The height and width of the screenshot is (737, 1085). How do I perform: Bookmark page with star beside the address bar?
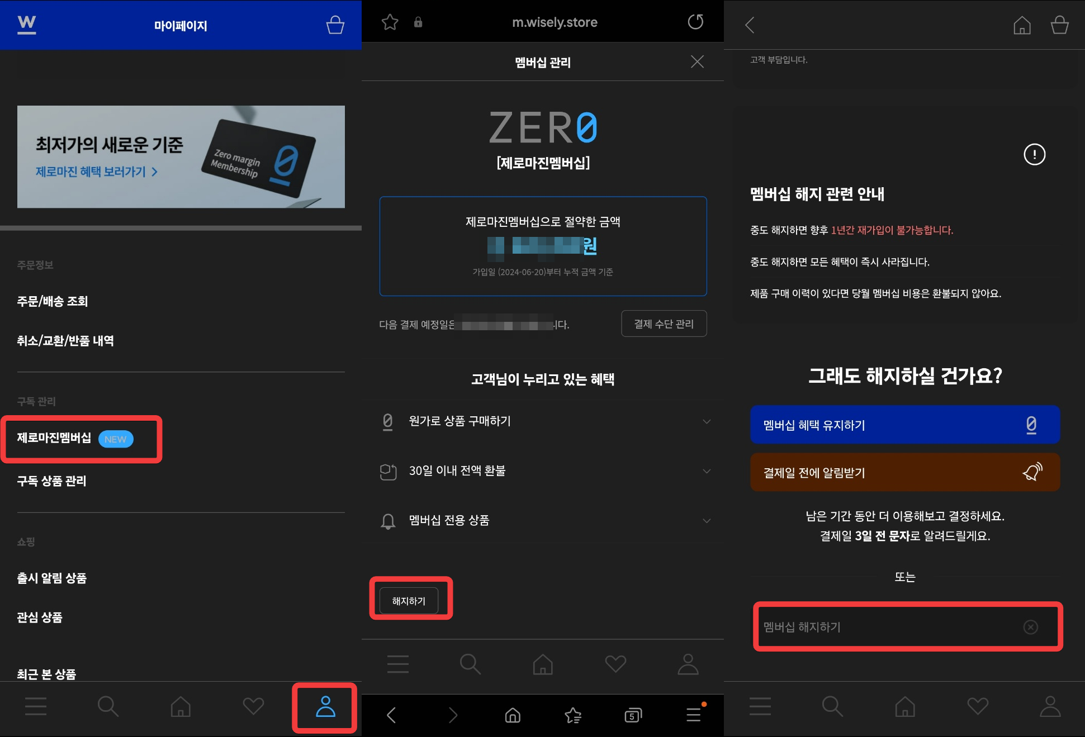390,22
